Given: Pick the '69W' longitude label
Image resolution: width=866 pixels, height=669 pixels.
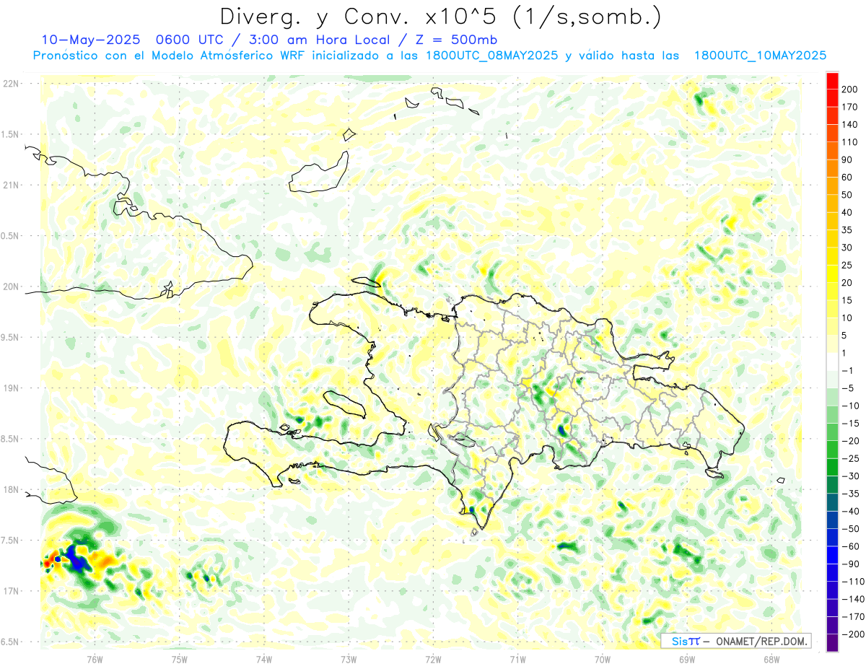Looking at the screenshot, I should click(686, 659).
